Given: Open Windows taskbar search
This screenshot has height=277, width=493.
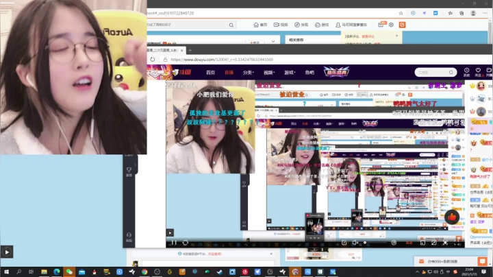Looking at the screenshot, I should tap(19, 272).
